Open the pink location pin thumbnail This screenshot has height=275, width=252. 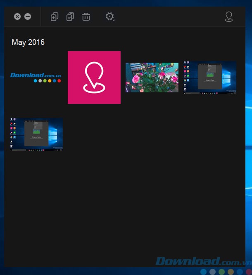pyautogui.click(x=94, y=78)
